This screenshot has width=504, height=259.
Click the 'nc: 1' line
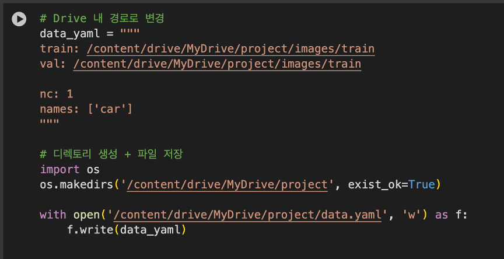coord(57,94)
